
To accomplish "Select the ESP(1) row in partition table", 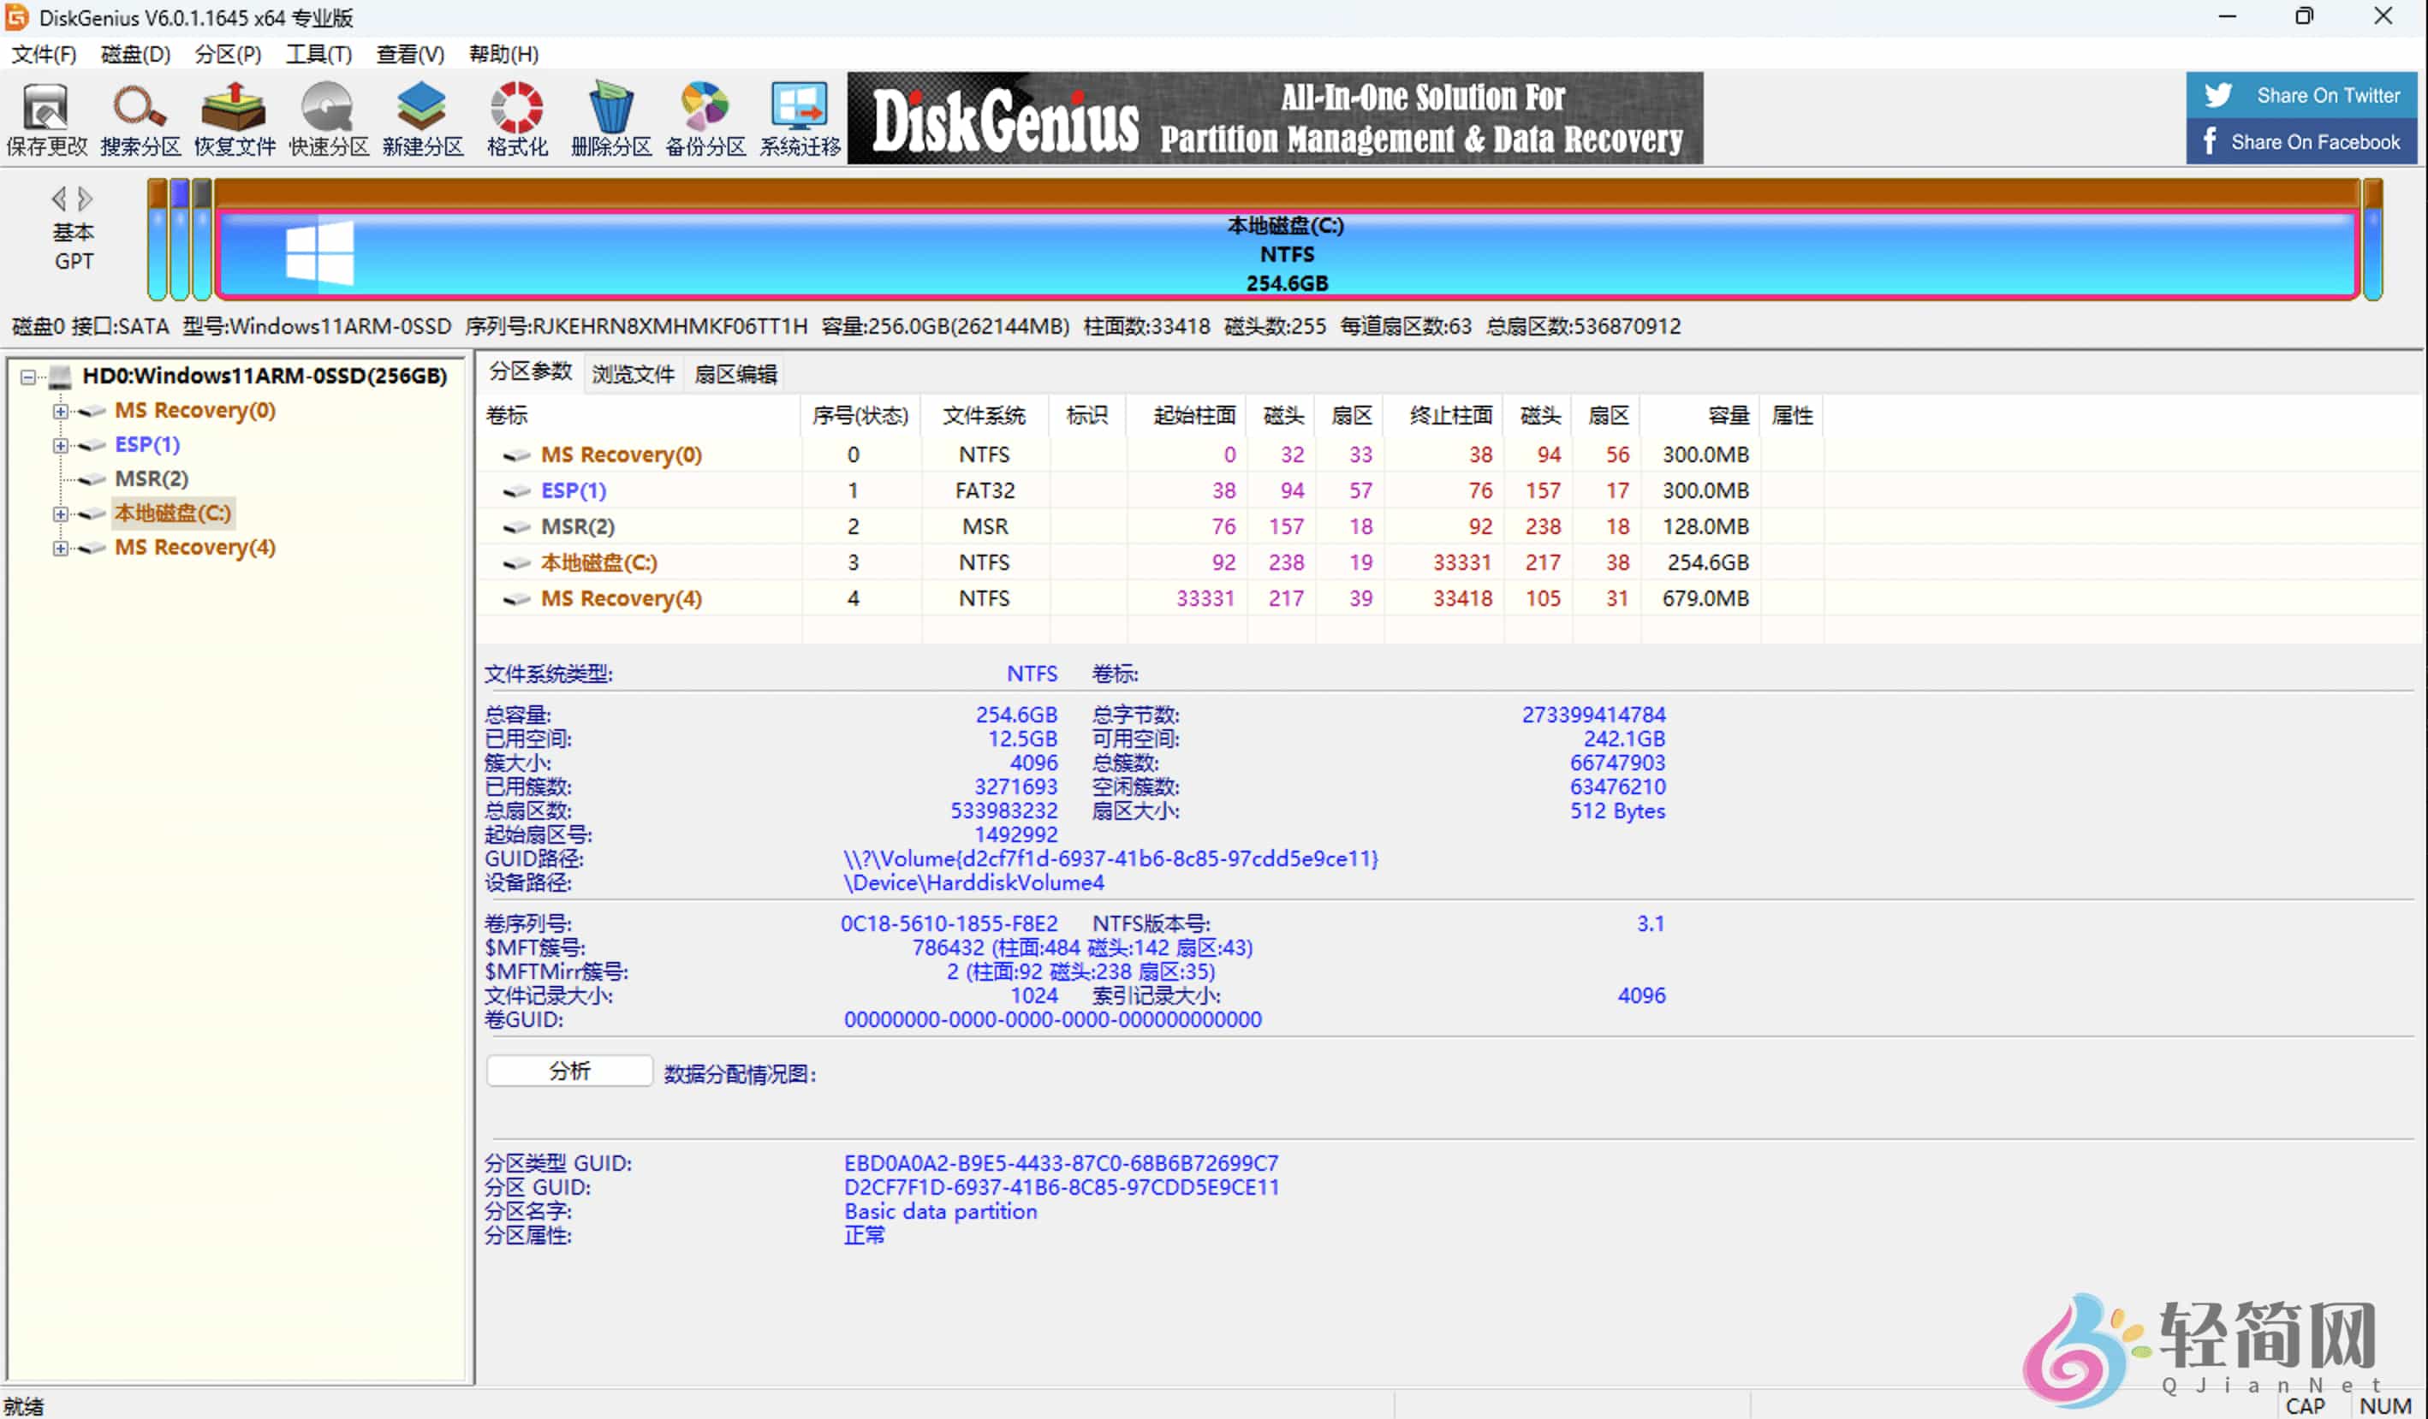I will (1152, 491).
